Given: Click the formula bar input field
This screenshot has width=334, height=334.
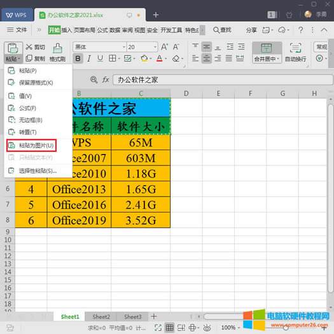Looking at the screenshot, I should click(223, 80).
